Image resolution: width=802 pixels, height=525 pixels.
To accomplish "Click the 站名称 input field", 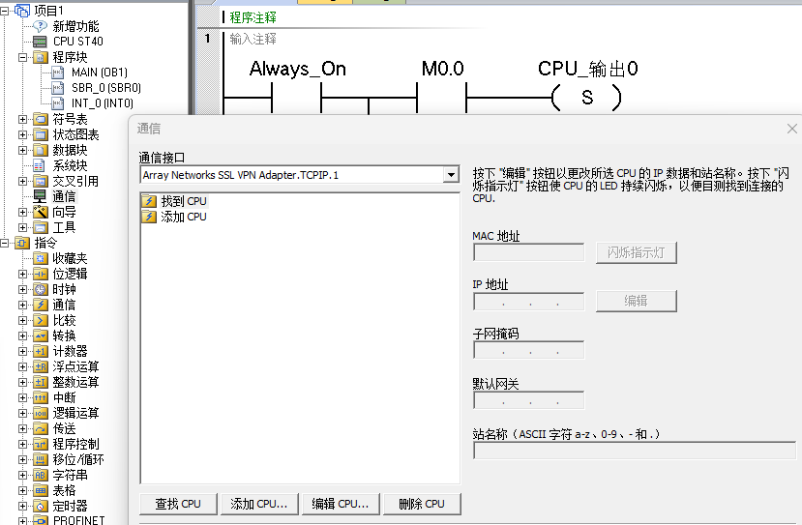I will [636, 451].
